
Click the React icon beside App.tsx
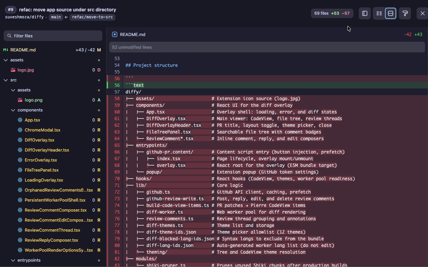tap(20, 120)
